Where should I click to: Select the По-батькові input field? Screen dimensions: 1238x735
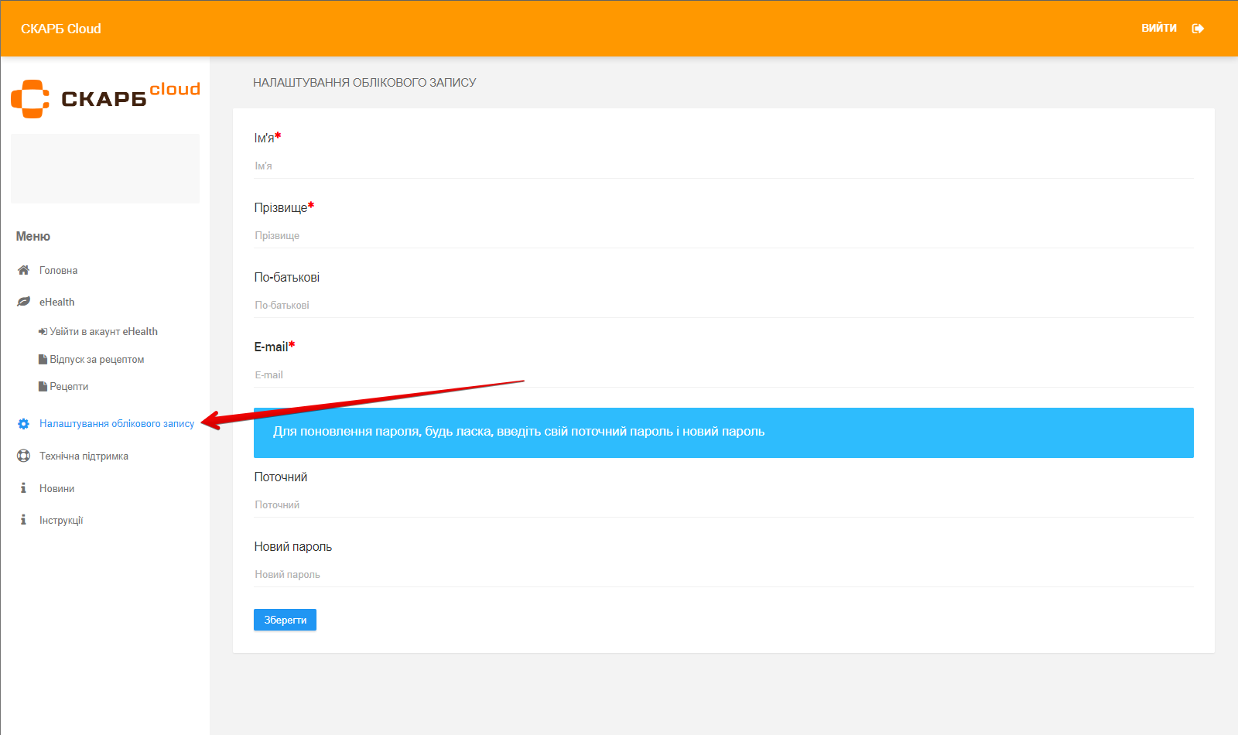(x=723, y=306)
